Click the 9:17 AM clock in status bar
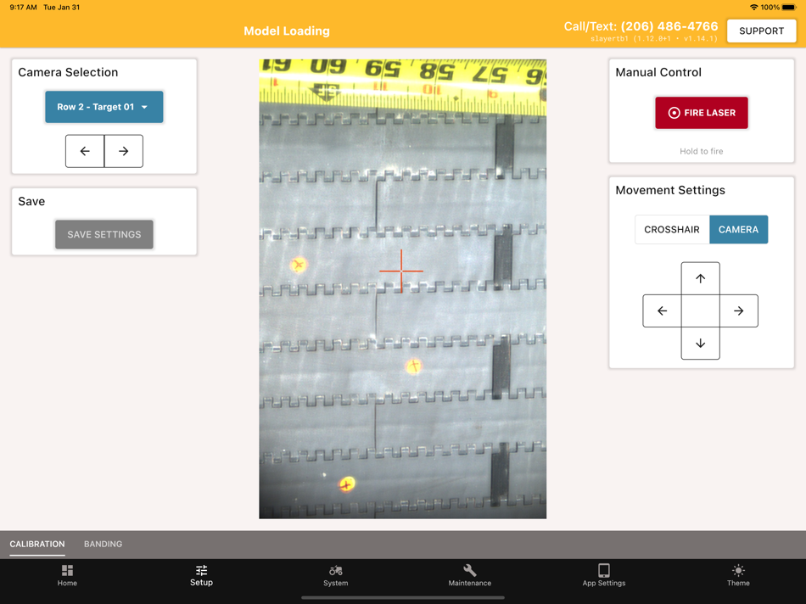Screen dimensions: 806x604 (23, 7)
